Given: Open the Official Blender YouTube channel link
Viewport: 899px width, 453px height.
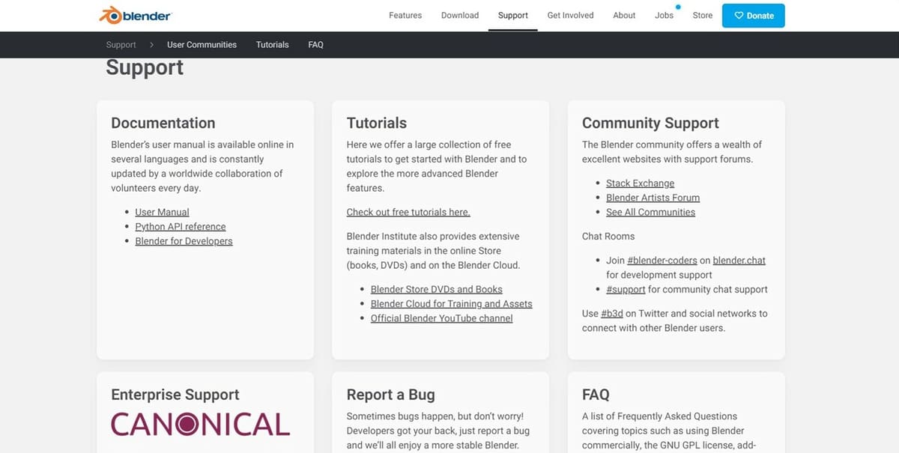Looking at the screenshot, I should tap(442, 318).
